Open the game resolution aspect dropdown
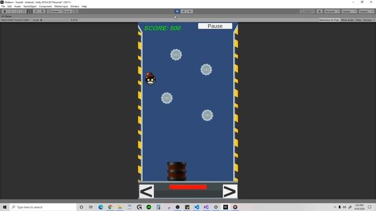Image resolution: width=376 pixels, height=211 pixels. click(x=16, y=20)
